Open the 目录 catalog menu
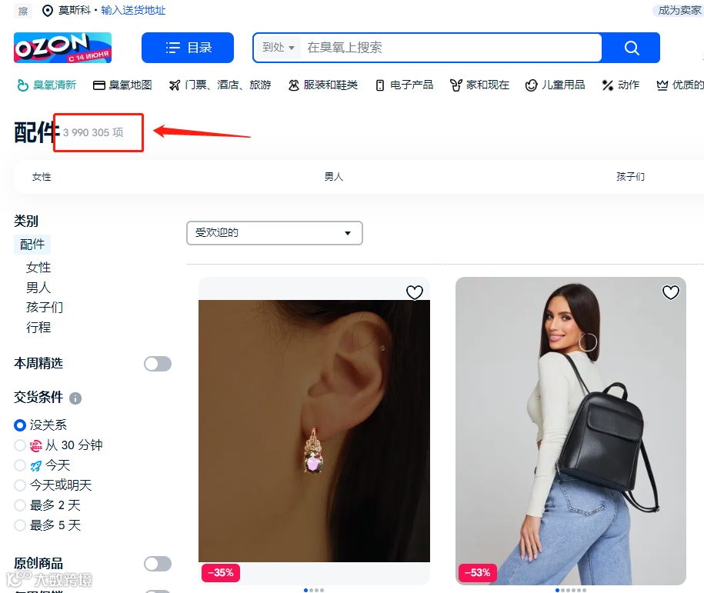Screen dimensions: 704x593 [188, 48]
